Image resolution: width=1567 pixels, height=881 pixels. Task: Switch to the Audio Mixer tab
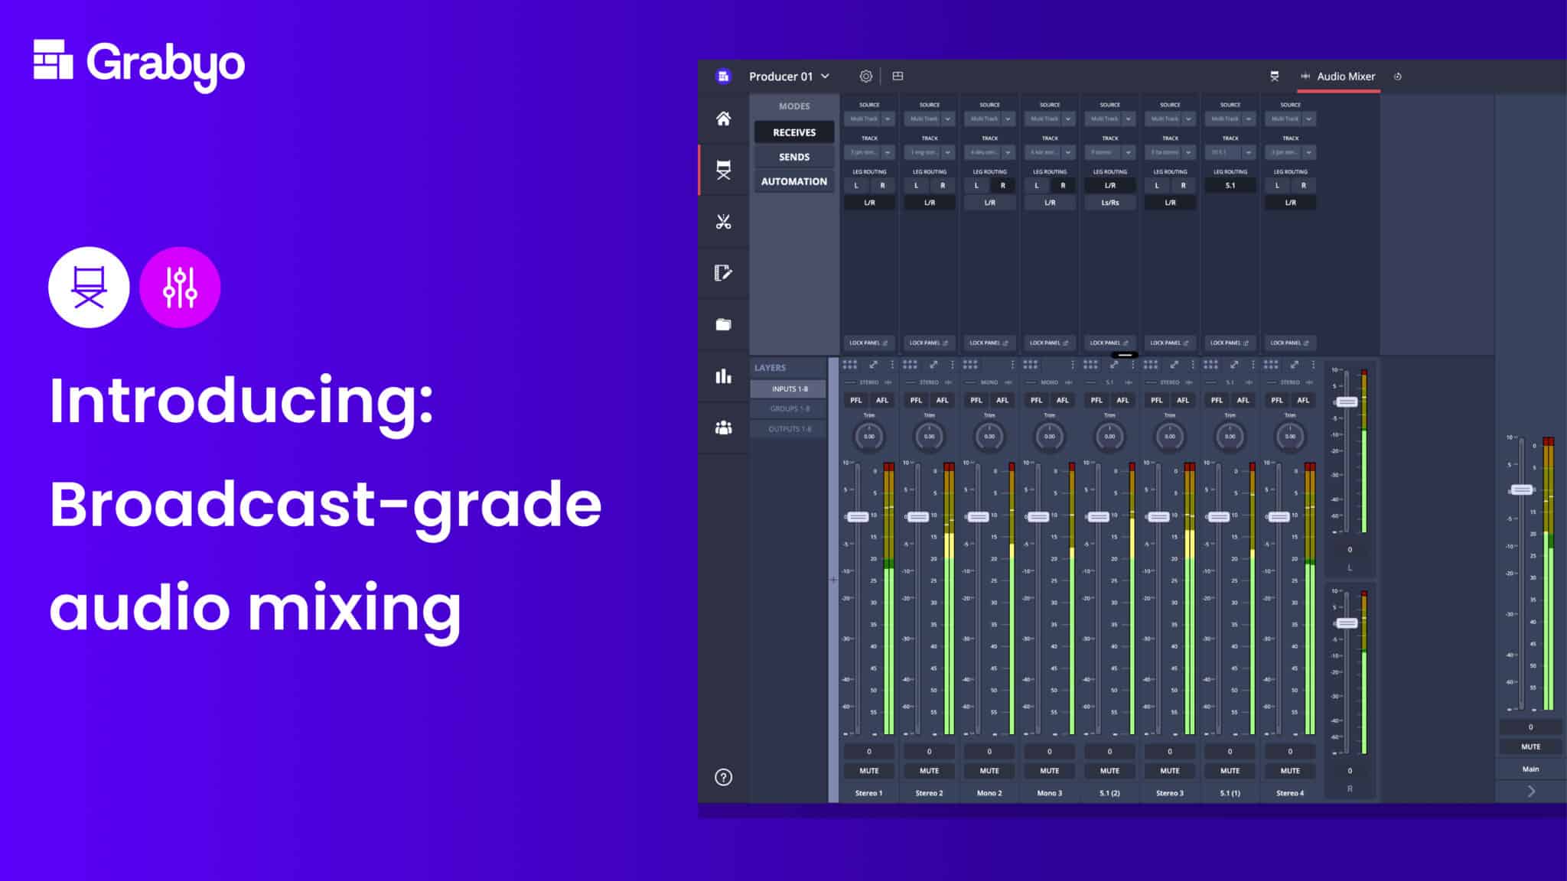point(1345,76)
